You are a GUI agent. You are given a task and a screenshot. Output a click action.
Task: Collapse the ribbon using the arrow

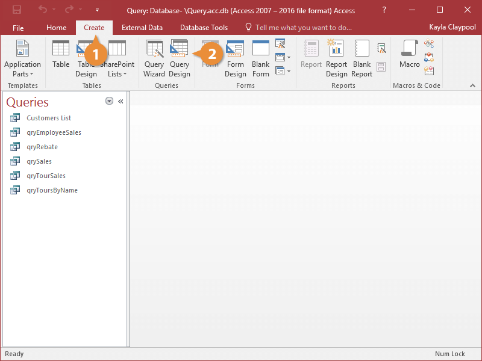tap(472, 86)
